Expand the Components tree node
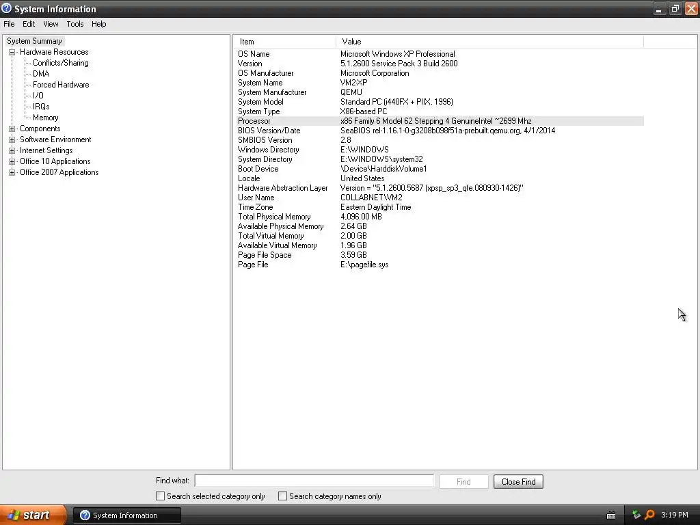The width and height of the screenshot is (700, 525). [12, 129]
